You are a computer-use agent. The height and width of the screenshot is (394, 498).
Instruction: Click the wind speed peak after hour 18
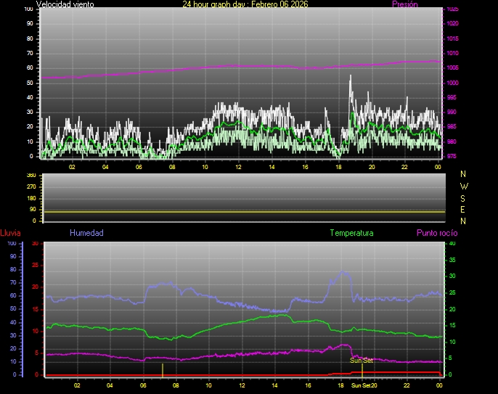(351, 77)
